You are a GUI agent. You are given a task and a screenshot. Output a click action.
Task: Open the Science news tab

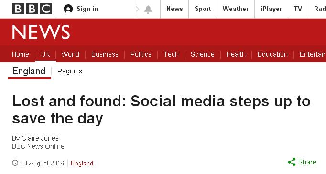[x=203, y=54]
